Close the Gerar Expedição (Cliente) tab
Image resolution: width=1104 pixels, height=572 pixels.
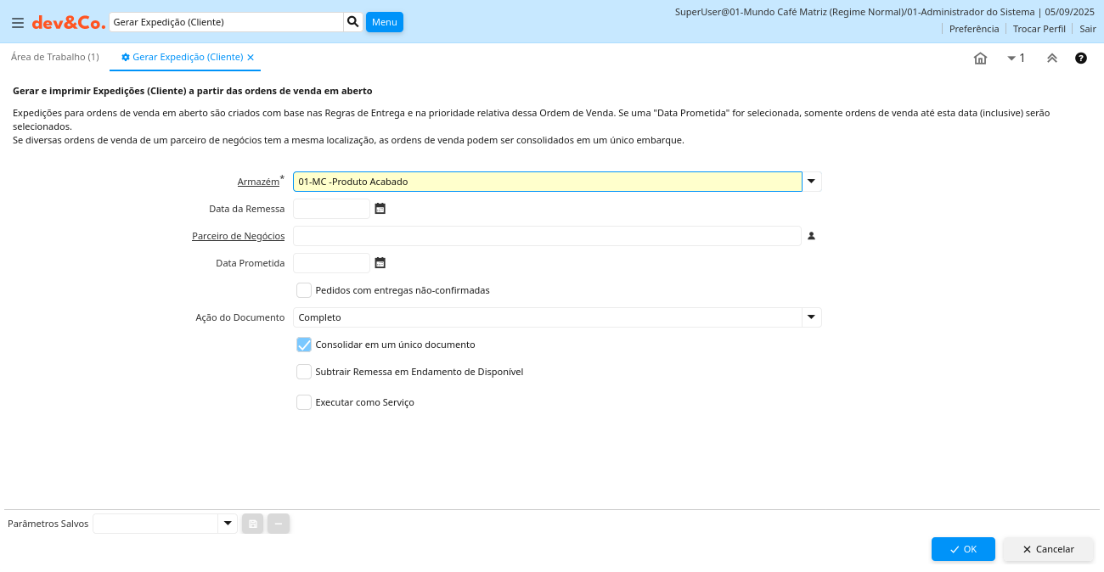(x=251, y=58)
